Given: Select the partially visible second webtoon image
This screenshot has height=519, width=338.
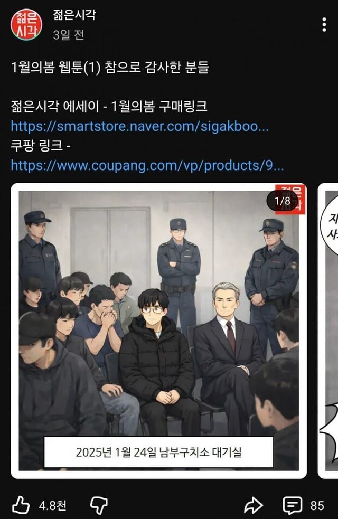Looking at the screenshot, I should 328,331.
